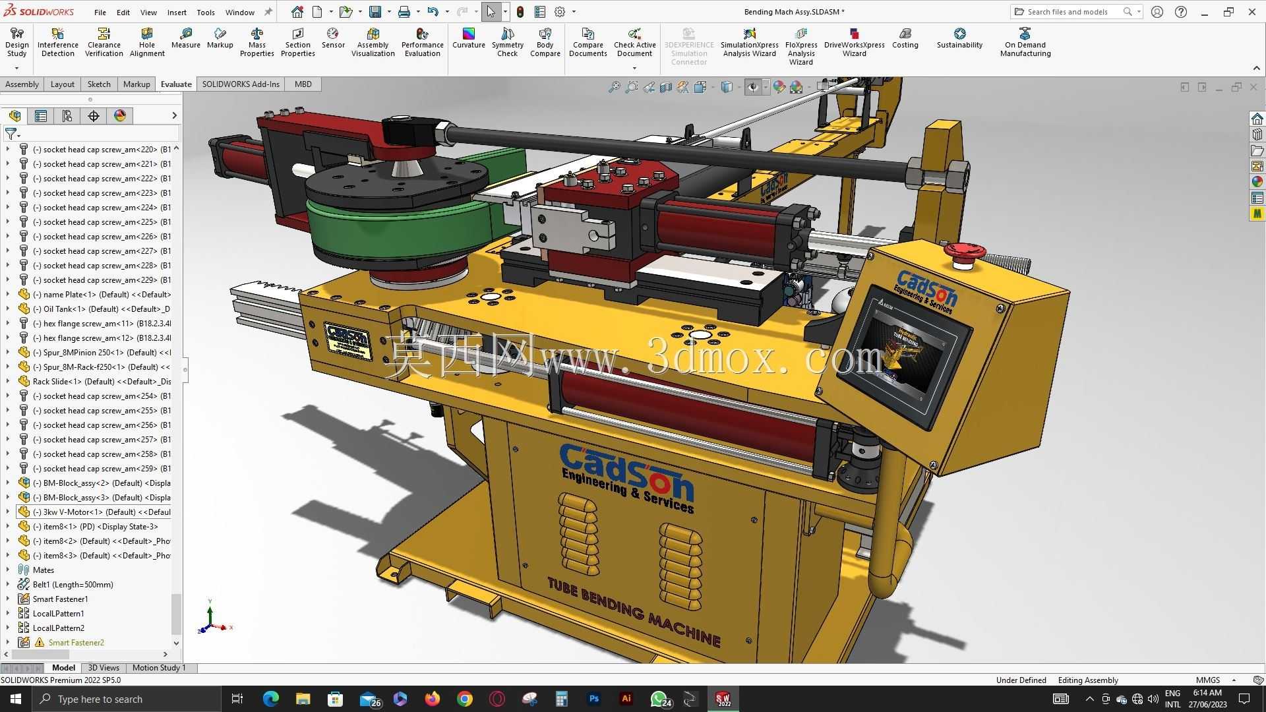This screenshot has height=712, width=1266.
Task: Expand the name Plate<1> node
Action: [8, 295]
